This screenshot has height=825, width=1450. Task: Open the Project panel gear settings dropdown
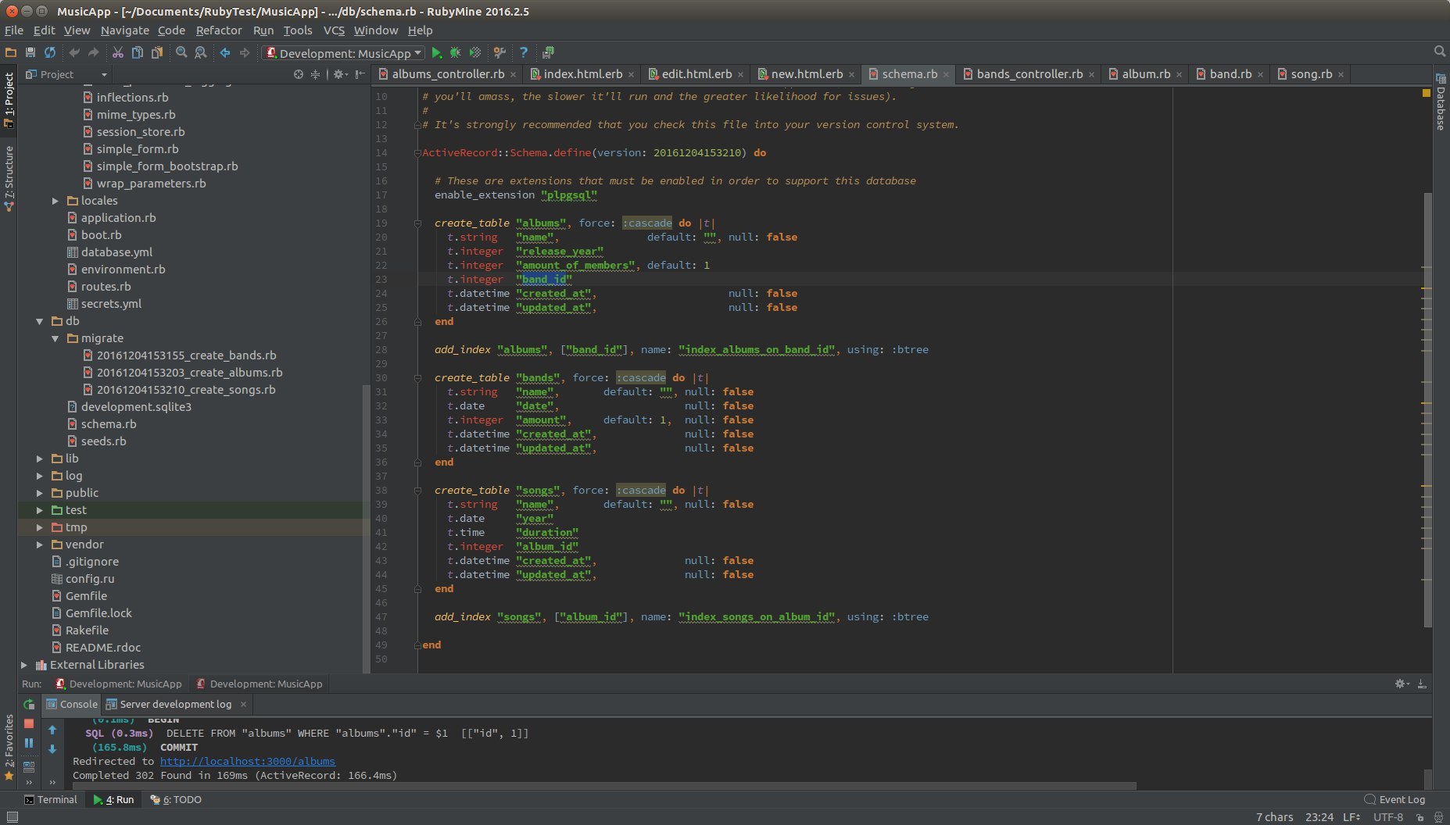(x=340, y=74)
